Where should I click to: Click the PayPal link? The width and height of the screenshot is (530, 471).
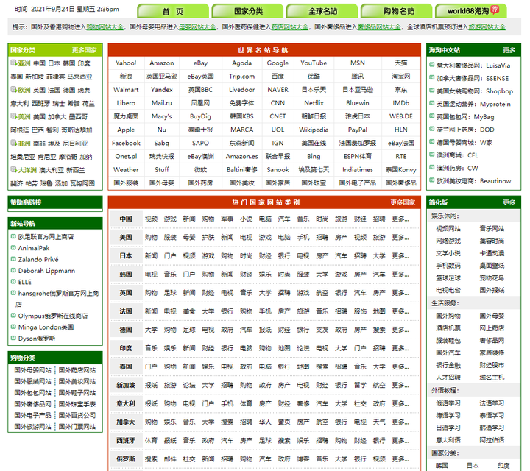(358, 130)
